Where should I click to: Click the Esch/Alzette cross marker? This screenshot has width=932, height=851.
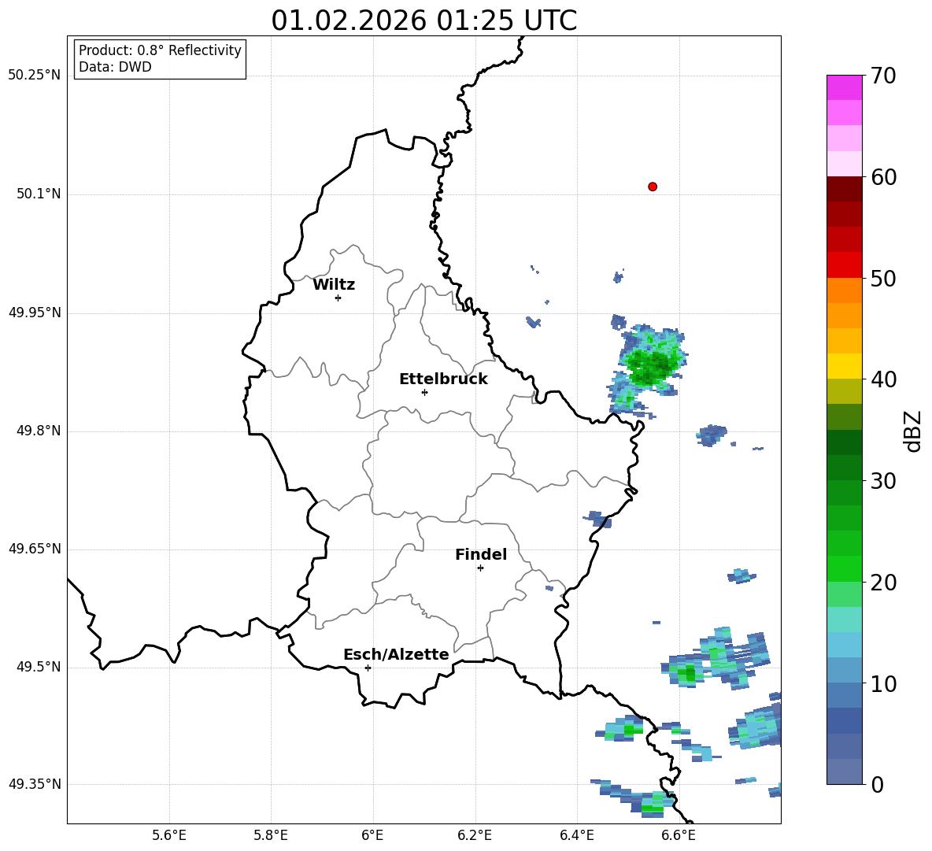click(x=368, y=668)
